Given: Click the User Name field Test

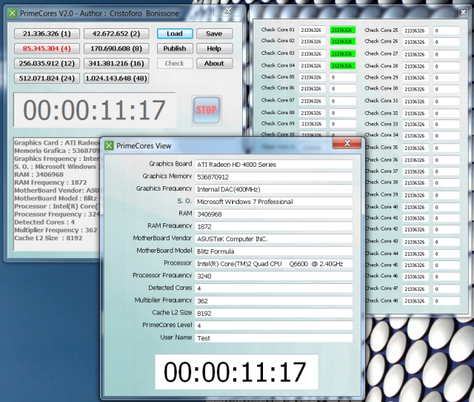Looking at the screenshot, I should tap(273, 338).
